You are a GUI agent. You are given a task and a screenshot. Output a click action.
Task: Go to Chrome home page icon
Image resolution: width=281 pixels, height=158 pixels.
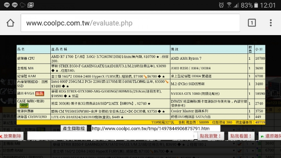[11, 23]
